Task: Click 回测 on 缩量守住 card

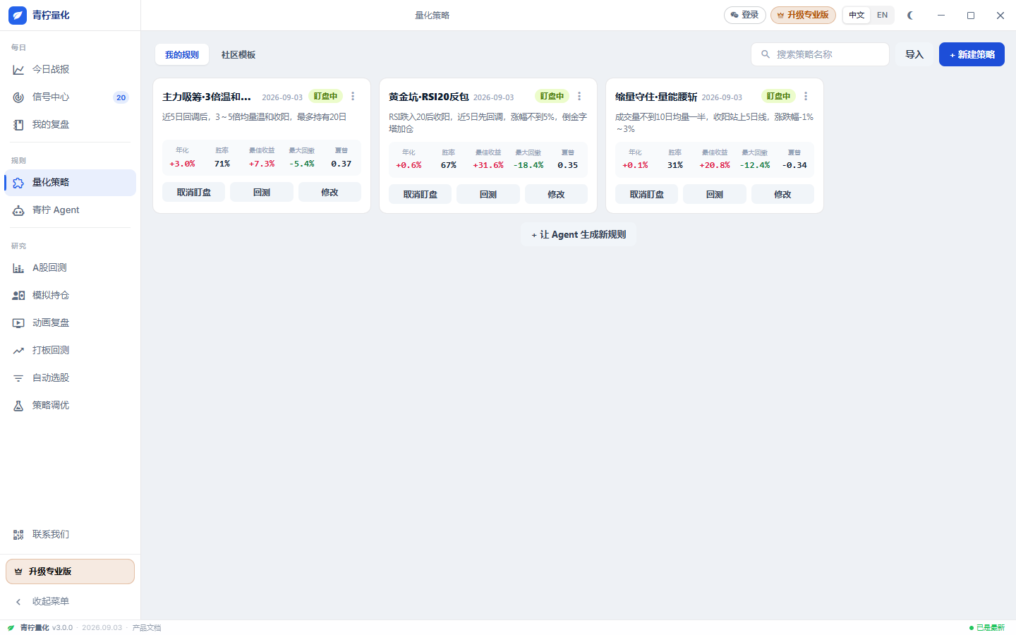Action: [714, 194]
